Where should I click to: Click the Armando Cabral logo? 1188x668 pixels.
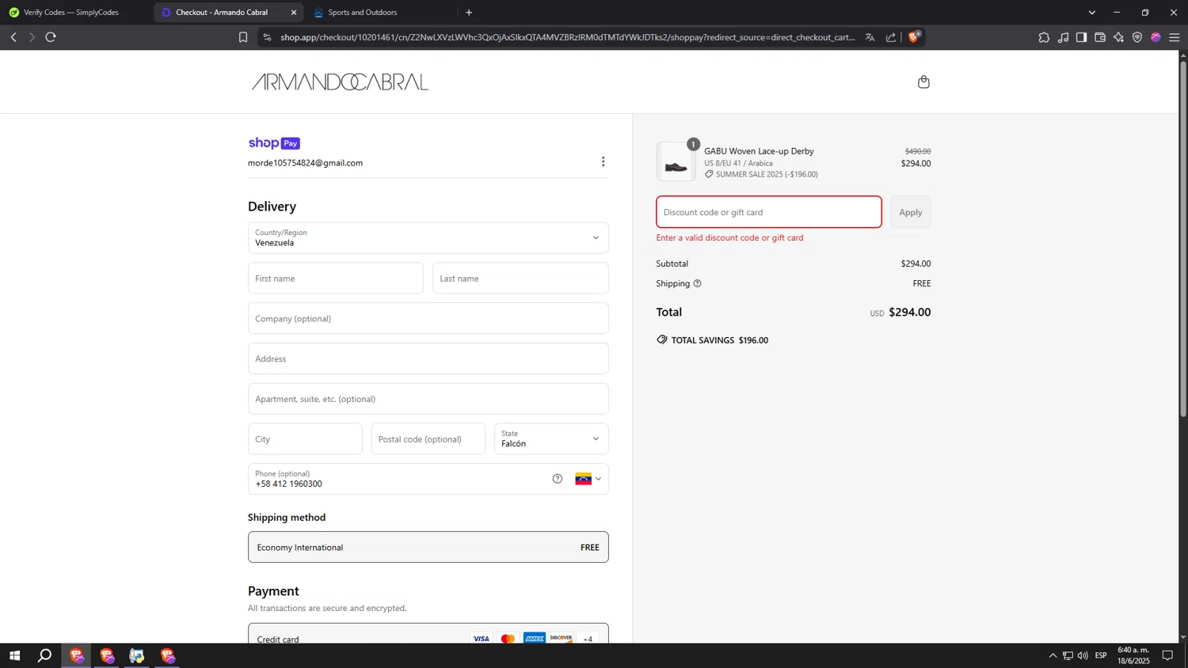[340, 82]
